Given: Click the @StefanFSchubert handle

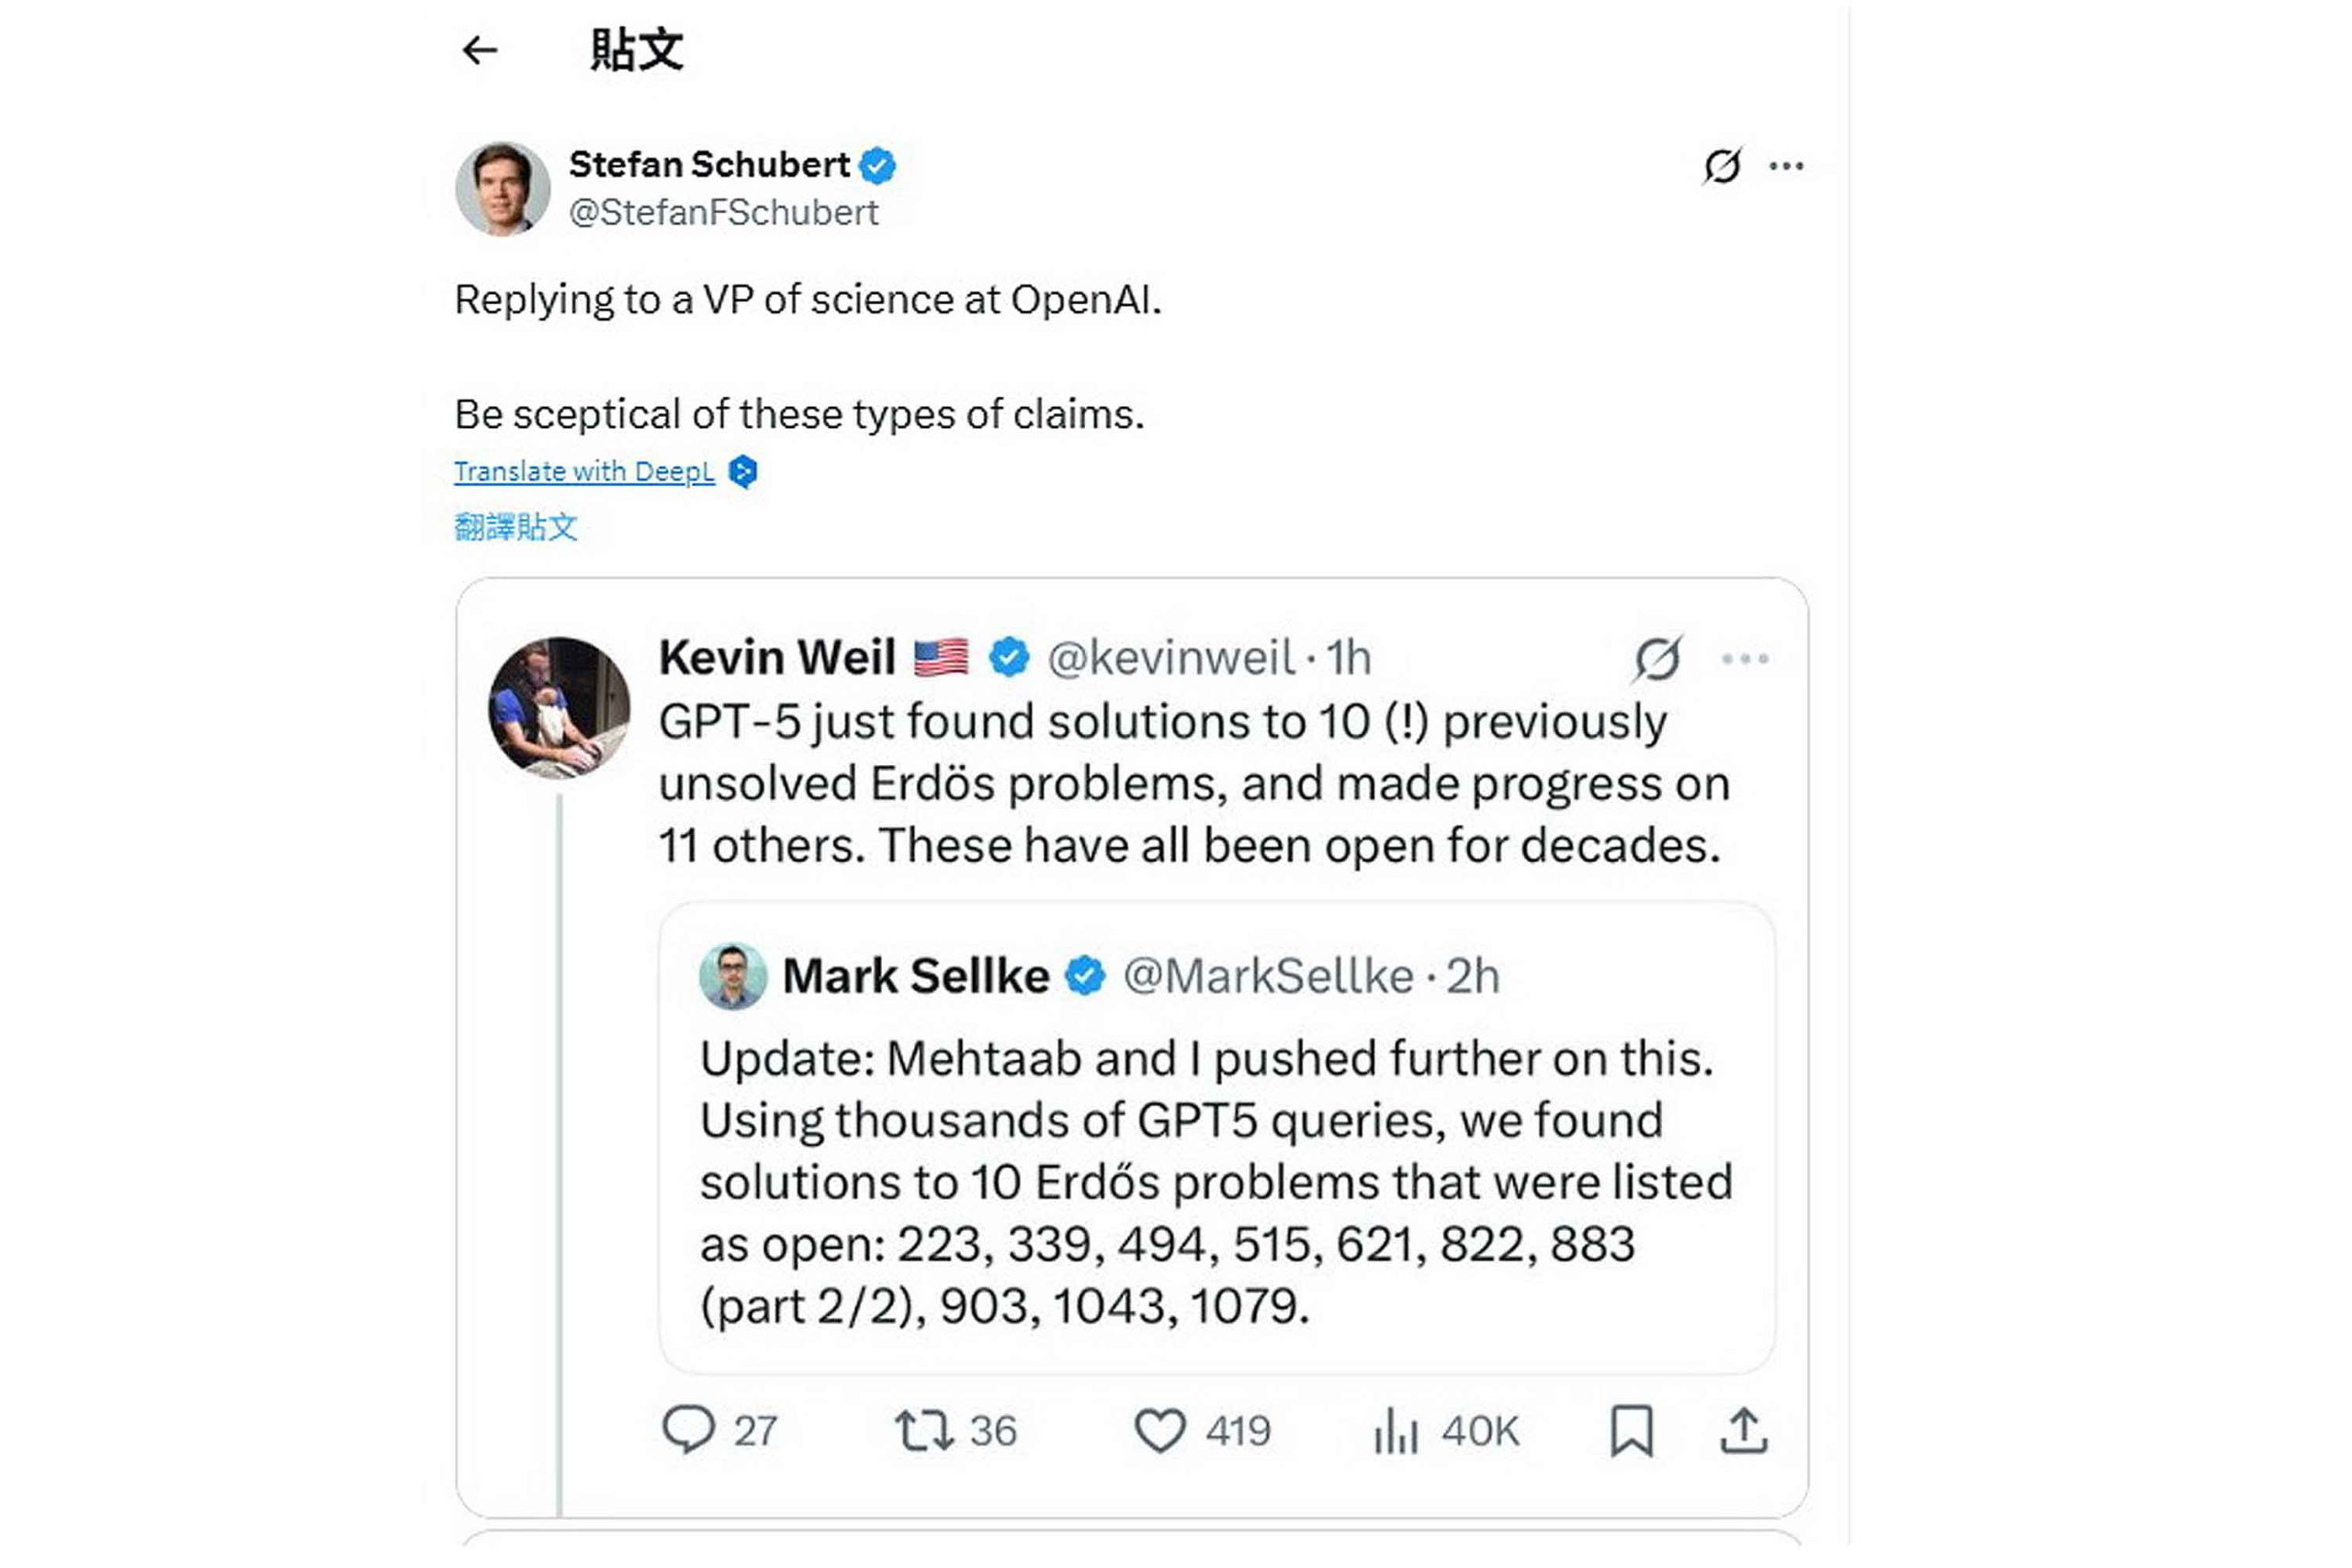Looking at the screenshot, I should [723, 213].
